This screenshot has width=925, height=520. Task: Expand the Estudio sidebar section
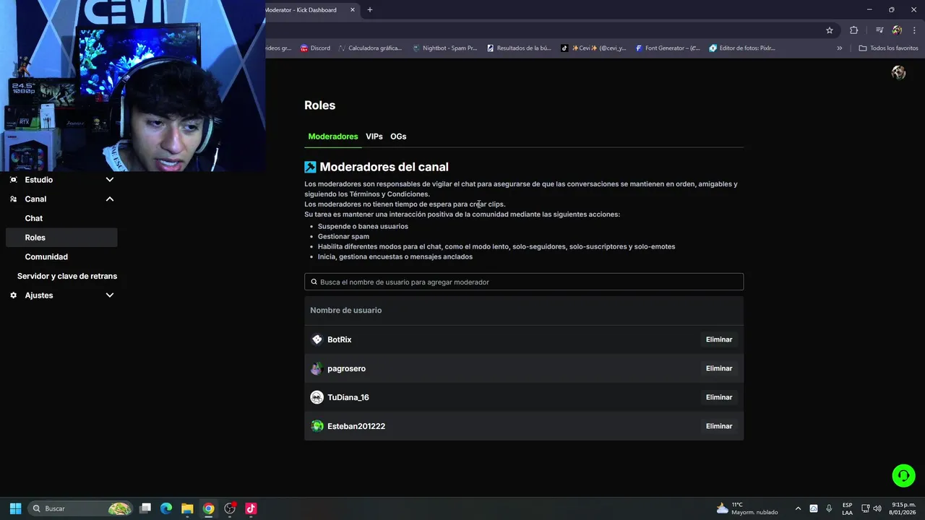click(x=110, y=180)
